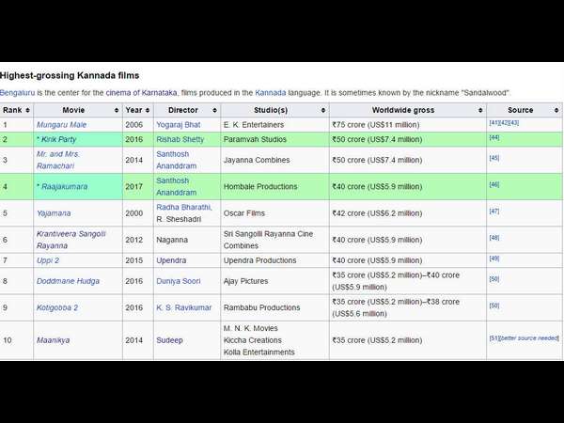Viewport: 564px width, 423px height.
Task: Select 'Rambabu Productions' studio text
Action: pyautogui.click(x=261, y=308)
